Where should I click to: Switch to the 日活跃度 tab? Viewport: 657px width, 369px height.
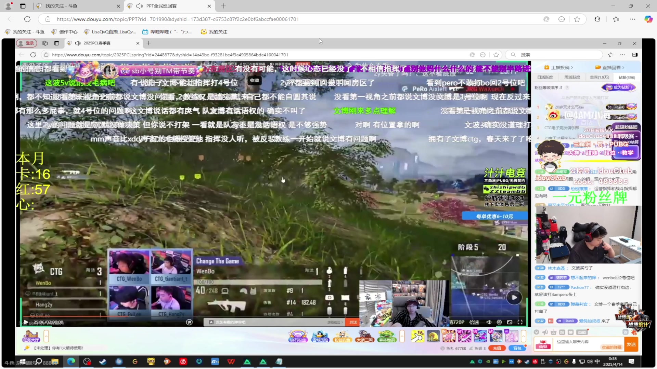(545, 78)
